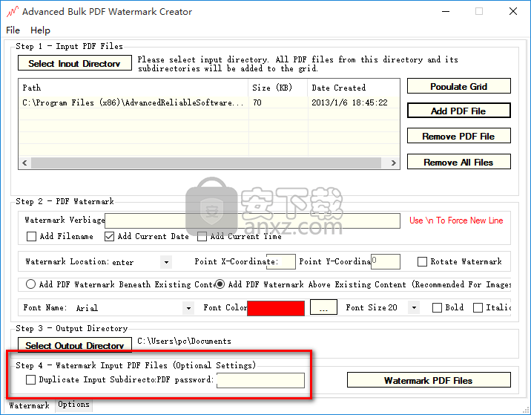Click the file grid's horizontal scrollbar track
The width and height of the screenshot is (531, 415).
point(206,163)
